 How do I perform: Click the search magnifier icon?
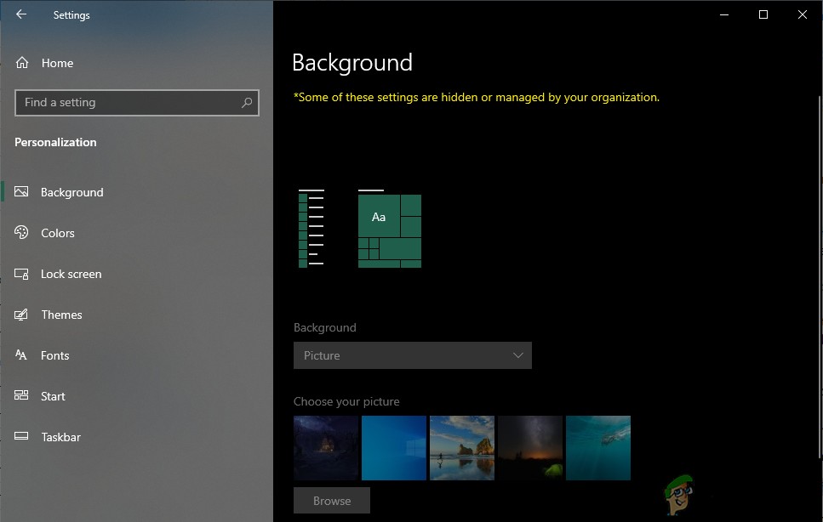tap(247, 103)
